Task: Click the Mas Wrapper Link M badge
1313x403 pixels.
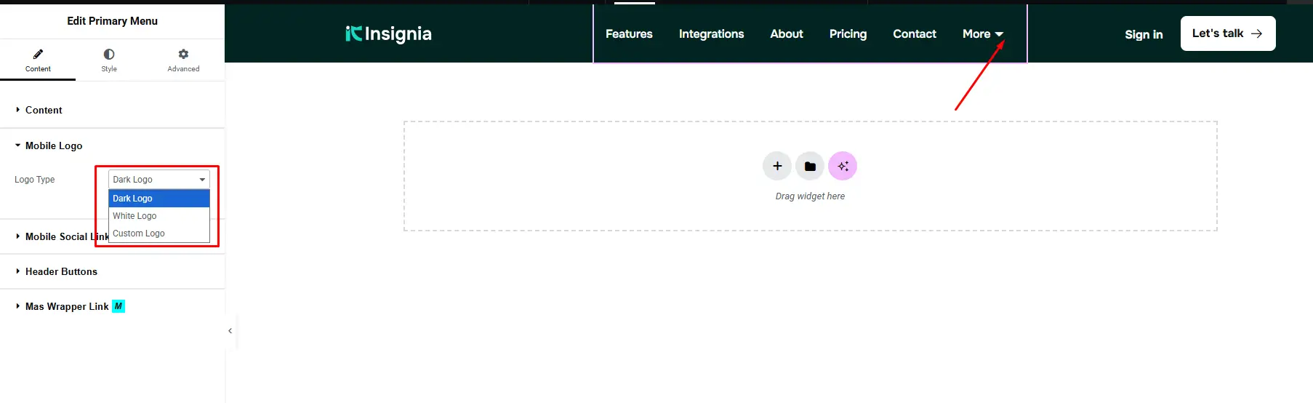Action: 119,306
